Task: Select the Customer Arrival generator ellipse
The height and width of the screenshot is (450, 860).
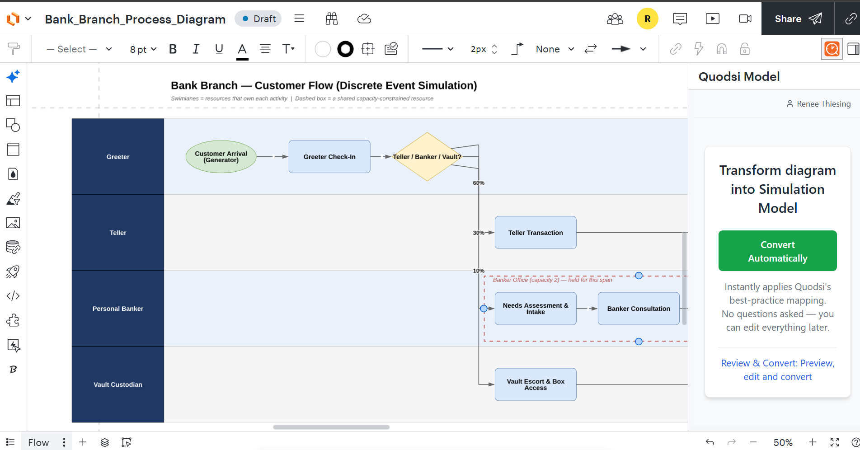Action: (x=221, y=157)
